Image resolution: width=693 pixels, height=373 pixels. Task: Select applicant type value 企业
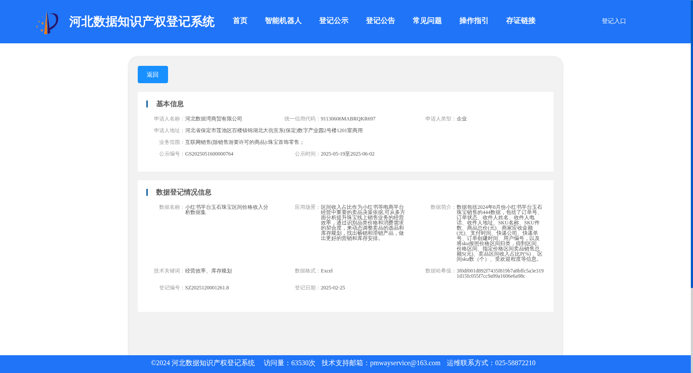(x=462, y=119)
